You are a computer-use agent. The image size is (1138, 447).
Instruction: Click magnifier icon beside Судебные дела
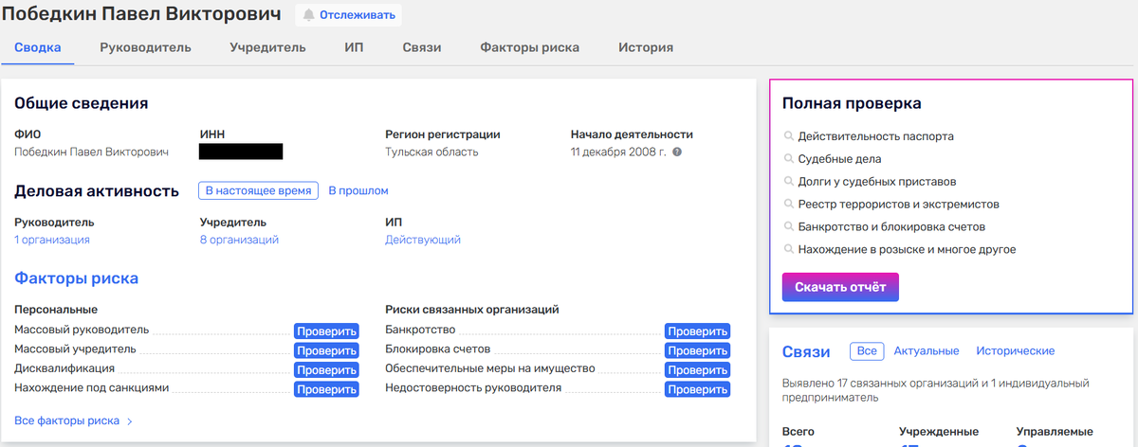(x=789, y=159)
